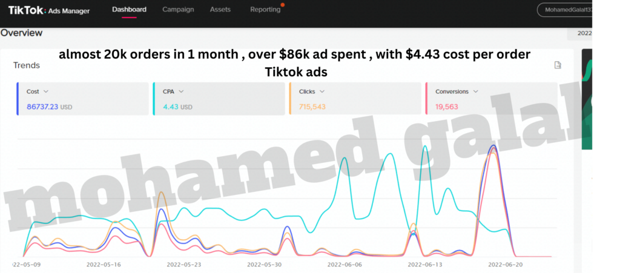Screen dimensions: 620x273
Task: Click the blue color bar on Cost card
Action: 18,99
